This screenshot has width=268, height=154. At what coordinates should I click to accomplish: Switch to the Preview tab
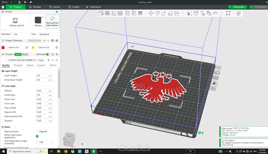pyautogui.click(x=35, y=7)
